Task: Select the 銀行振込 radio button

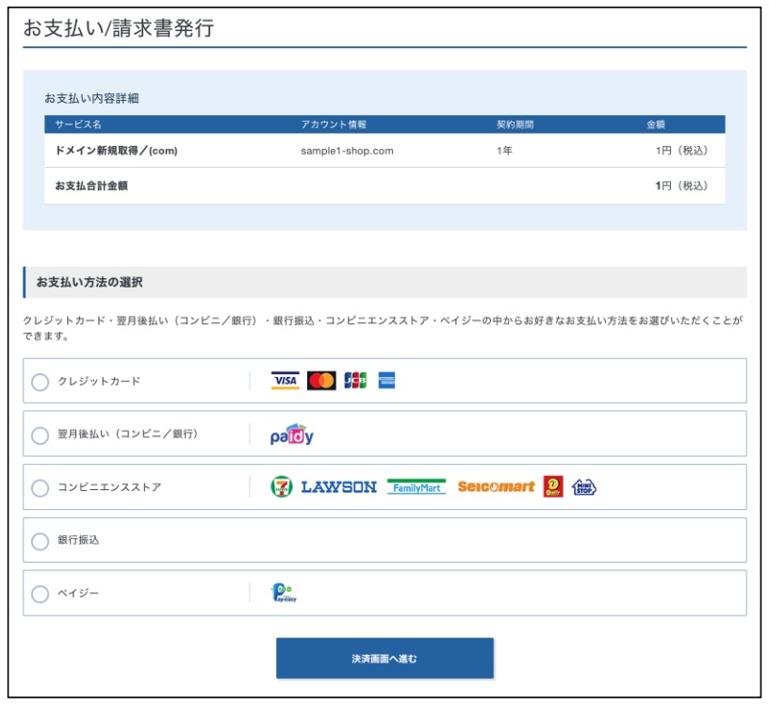Action: pyautogui.click(x=41, y=541)
